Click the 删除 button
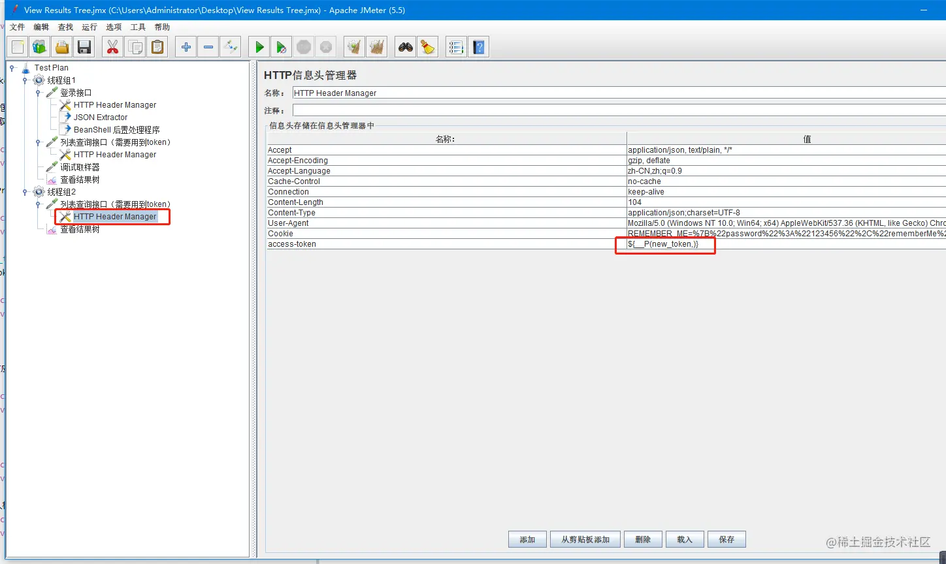The width and height of the screenshot is (946, 564). 643,540
